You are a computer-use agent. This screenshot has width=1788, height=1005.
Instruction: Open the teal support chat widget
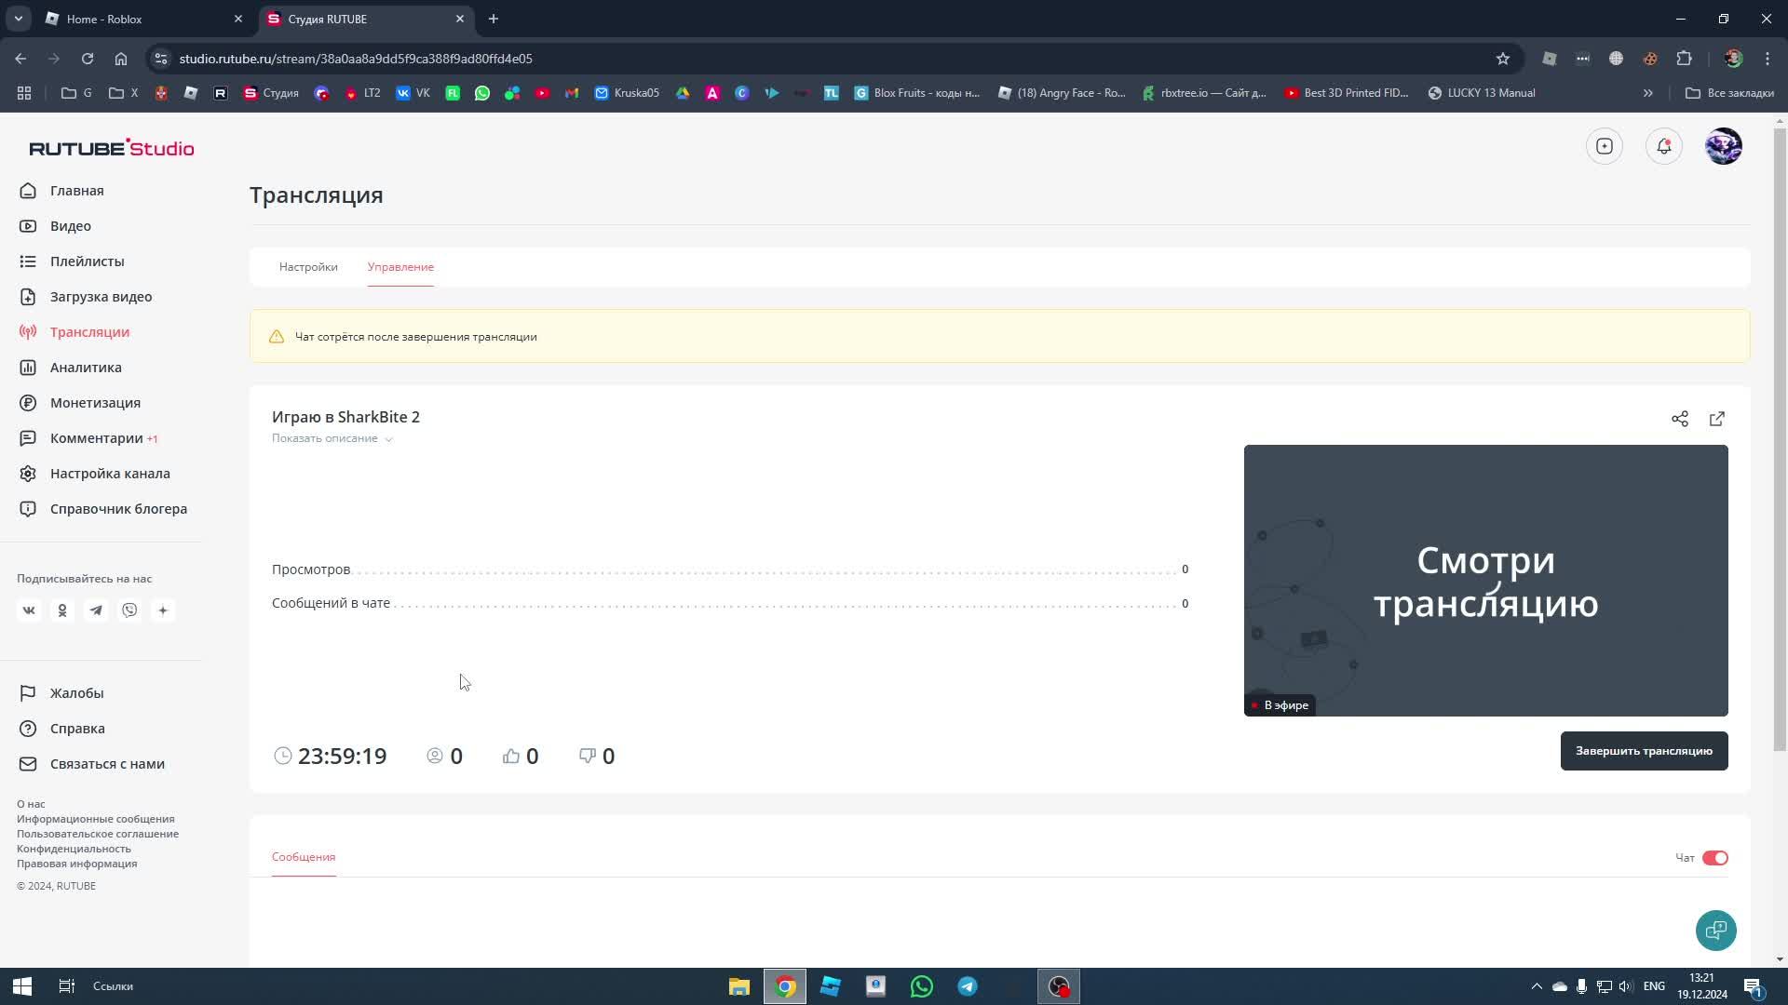[1715, 930]
